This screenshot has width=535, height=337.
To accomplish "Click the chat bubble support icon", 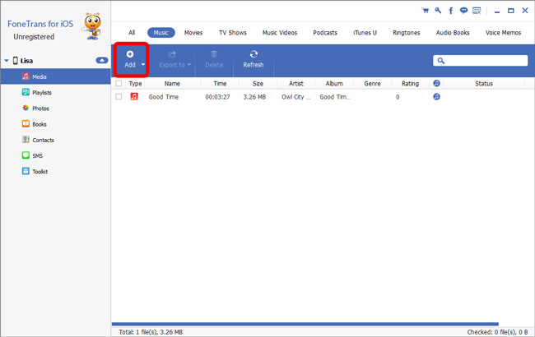I will pyautogui.click(x=463, y=11).
